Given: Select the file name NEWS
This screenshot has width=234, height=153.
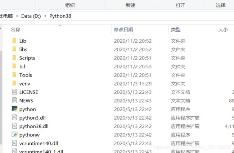Looking at the screenshot, I should 26,101.
